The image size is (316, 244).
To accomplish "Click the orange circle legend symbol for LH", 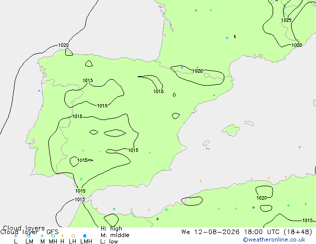I will [73, 236].
